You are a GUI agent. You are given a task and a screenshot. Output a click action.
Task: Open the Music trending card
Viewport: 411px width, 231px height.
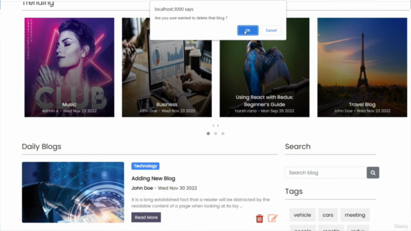[69, 67]
